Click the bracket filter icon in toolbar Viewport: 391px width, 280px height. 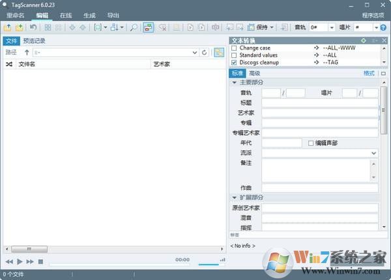(98, 27)
